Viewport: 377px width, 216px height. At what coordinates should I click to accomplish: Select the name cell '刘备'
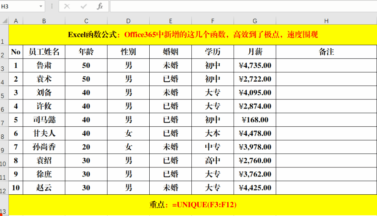pos(44,93)
